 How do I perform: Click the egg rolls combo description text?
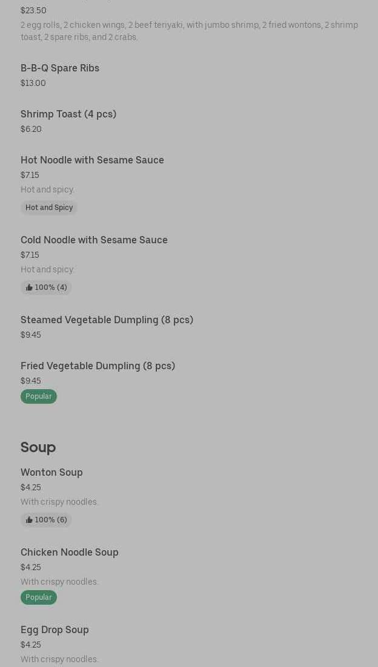(x=189, y=31)
